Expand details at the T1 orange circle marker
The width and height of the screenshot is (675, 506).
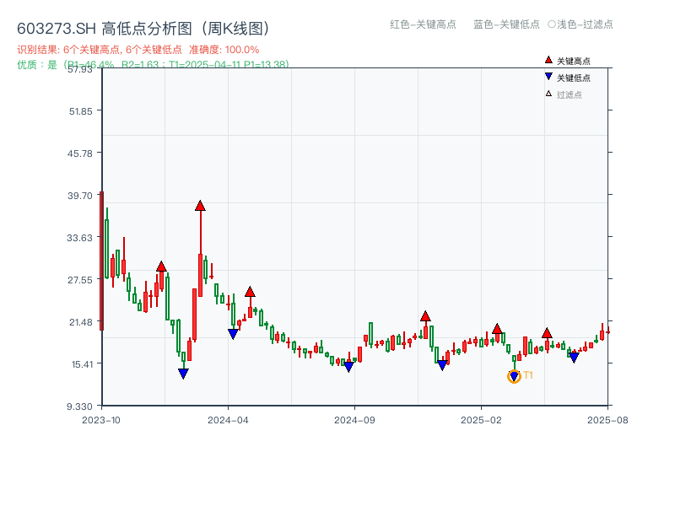[514, 376]
